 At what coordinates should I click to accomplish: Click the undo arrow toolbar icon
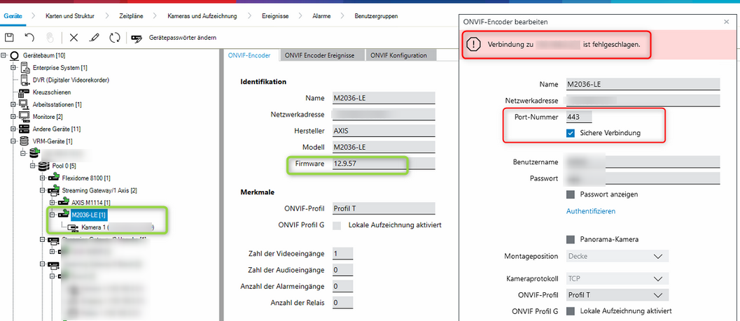pos(29,38)
